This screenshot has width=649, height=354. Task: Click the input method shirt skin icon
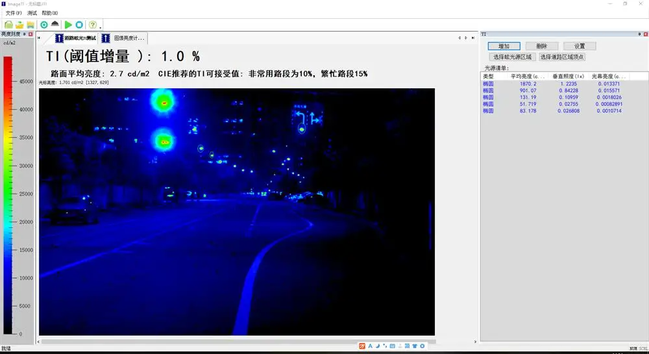coord(415,346)
